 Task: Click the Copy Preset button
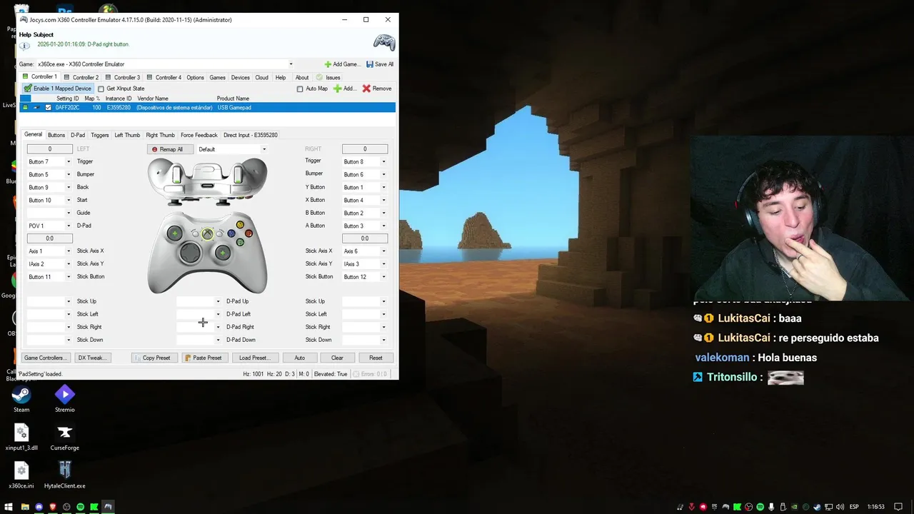point(153,358)
